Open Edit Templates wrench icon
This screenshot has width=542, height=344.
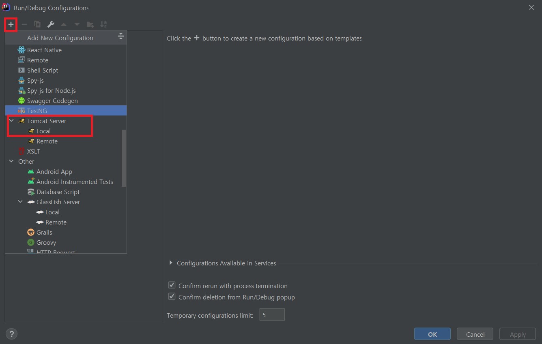click(51, 24)
